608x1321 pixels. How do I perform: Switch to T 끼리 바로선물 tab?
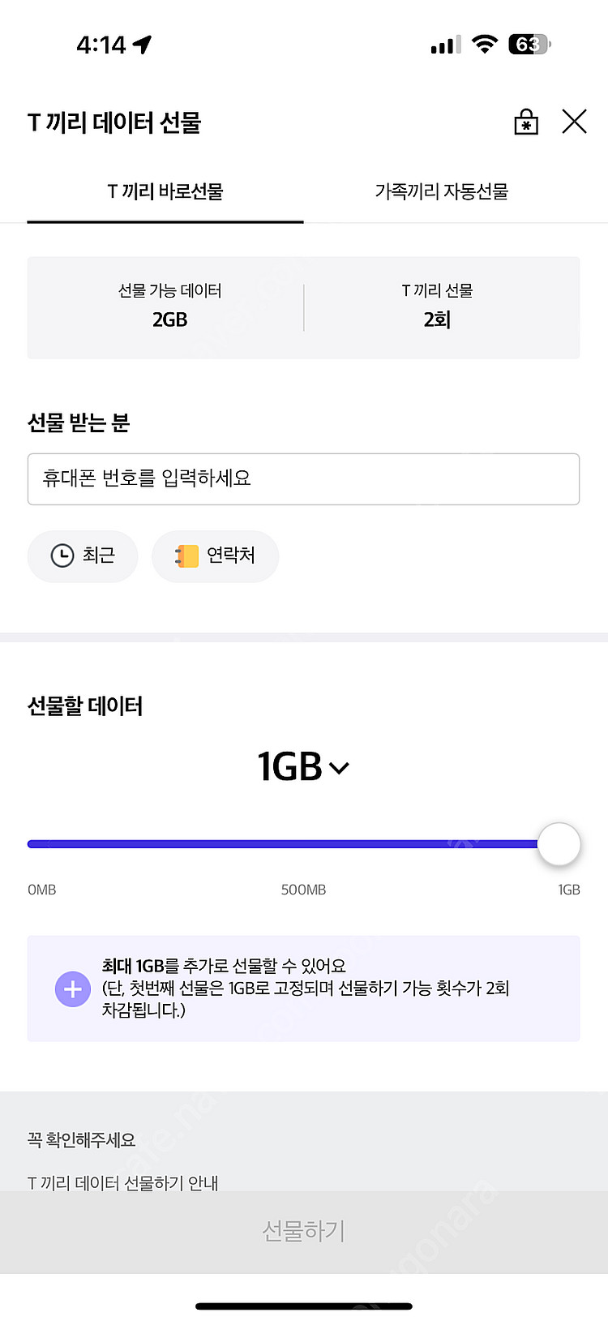[165, 192]
